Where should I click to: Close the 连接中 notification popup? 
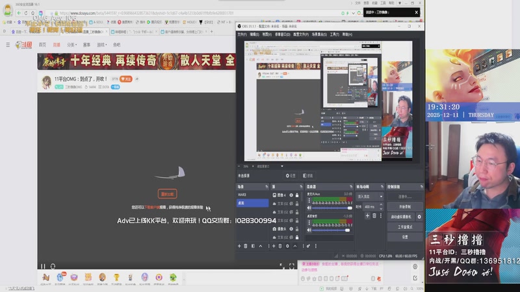(416, 12)
